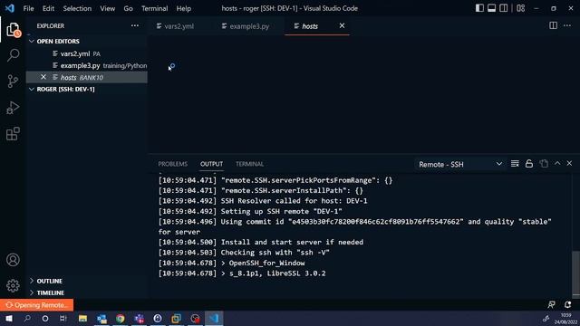Collapse the Open Editors section

click(58, 42)
